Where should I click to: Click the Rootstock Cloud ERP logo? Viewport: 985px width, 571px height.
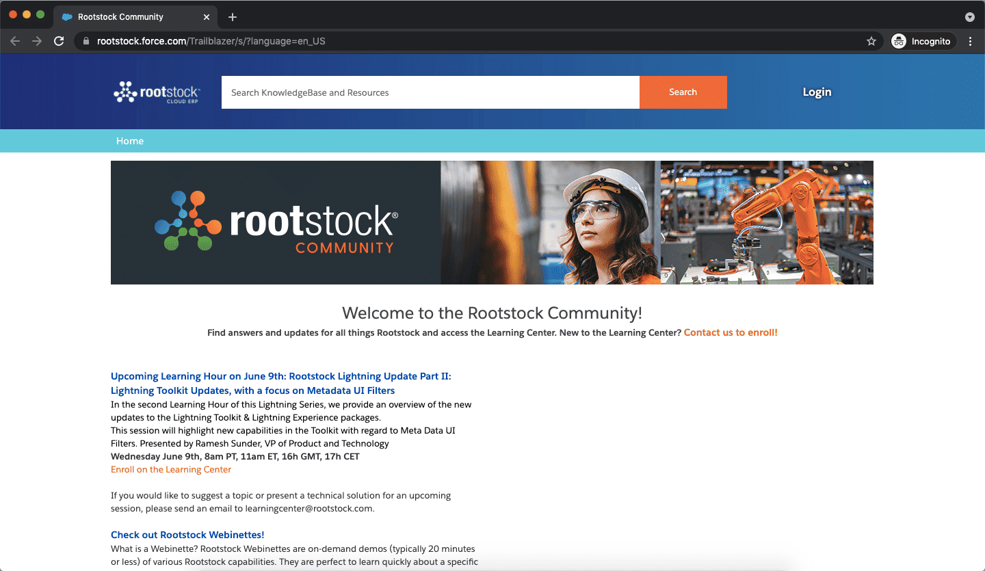coord(157,92)
